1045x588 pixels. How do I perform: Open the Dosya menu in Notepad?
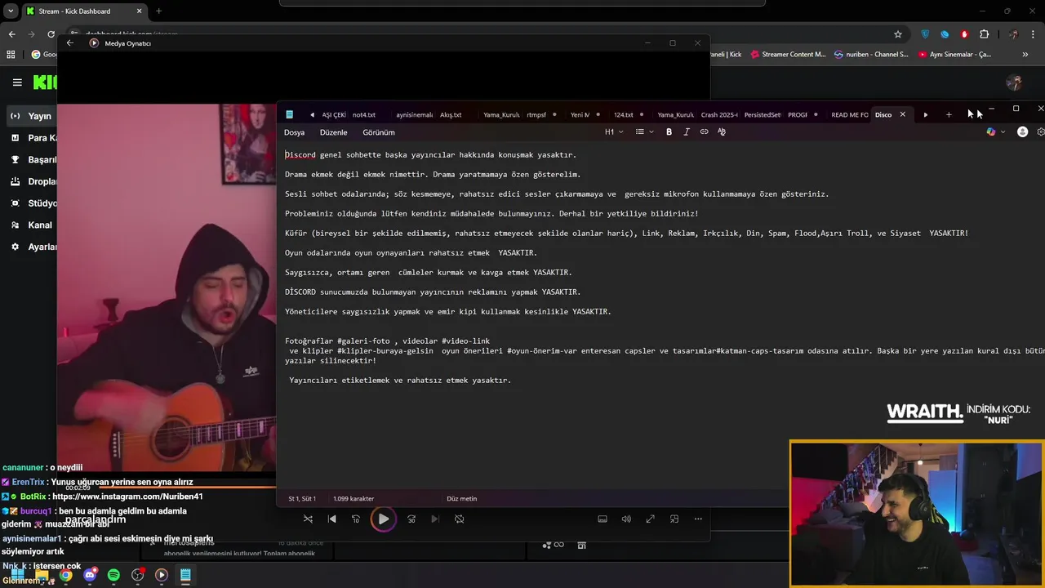pyautogui.click(x=294, y=132)
